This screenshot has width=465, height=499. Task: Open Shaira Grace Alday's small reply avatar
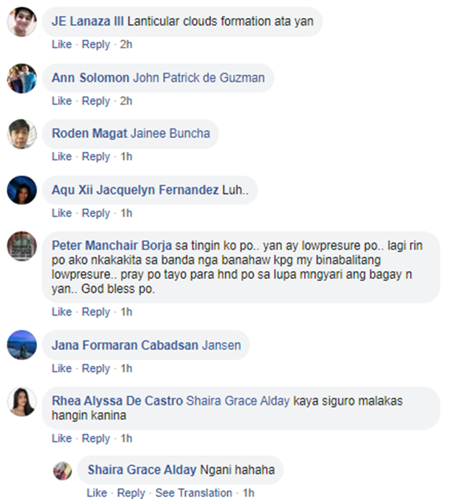pyautogui.click(x=63, y=471)
